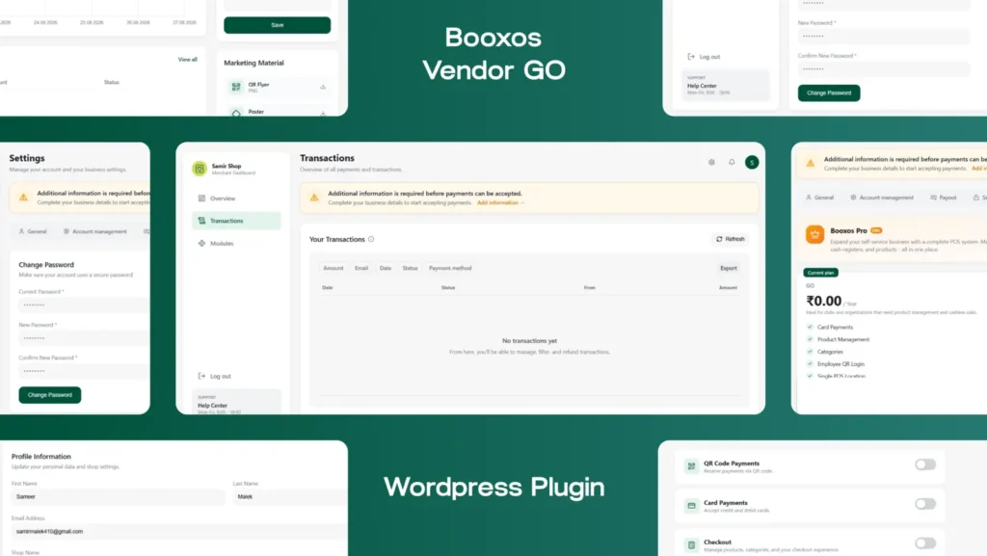
Task: Enable Checkout toggle
Action: tap(925, 543)
